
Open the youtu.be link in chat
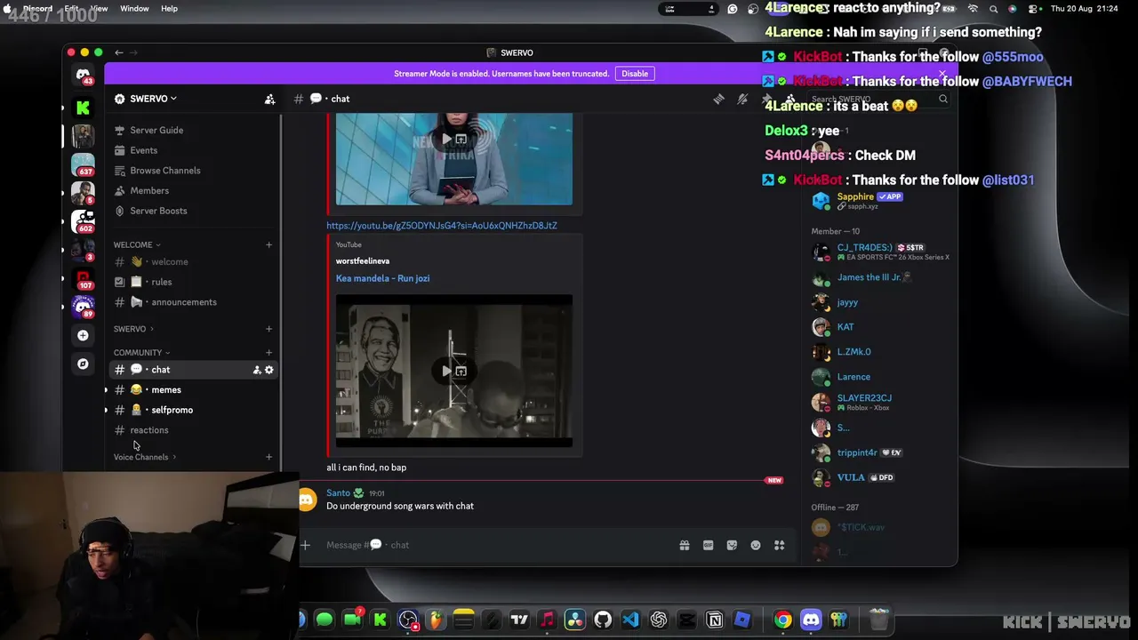(442, 226)
